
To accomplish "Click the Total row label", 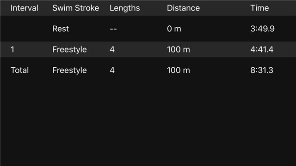I will pos(20,70).
